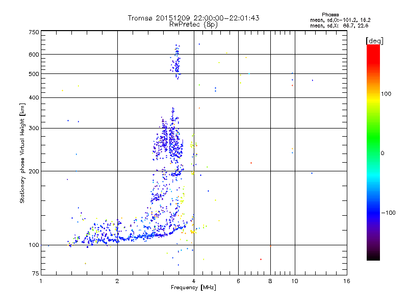Click the x-axis tick label '6'
408x306 pixels.
[x=238, y=281]
